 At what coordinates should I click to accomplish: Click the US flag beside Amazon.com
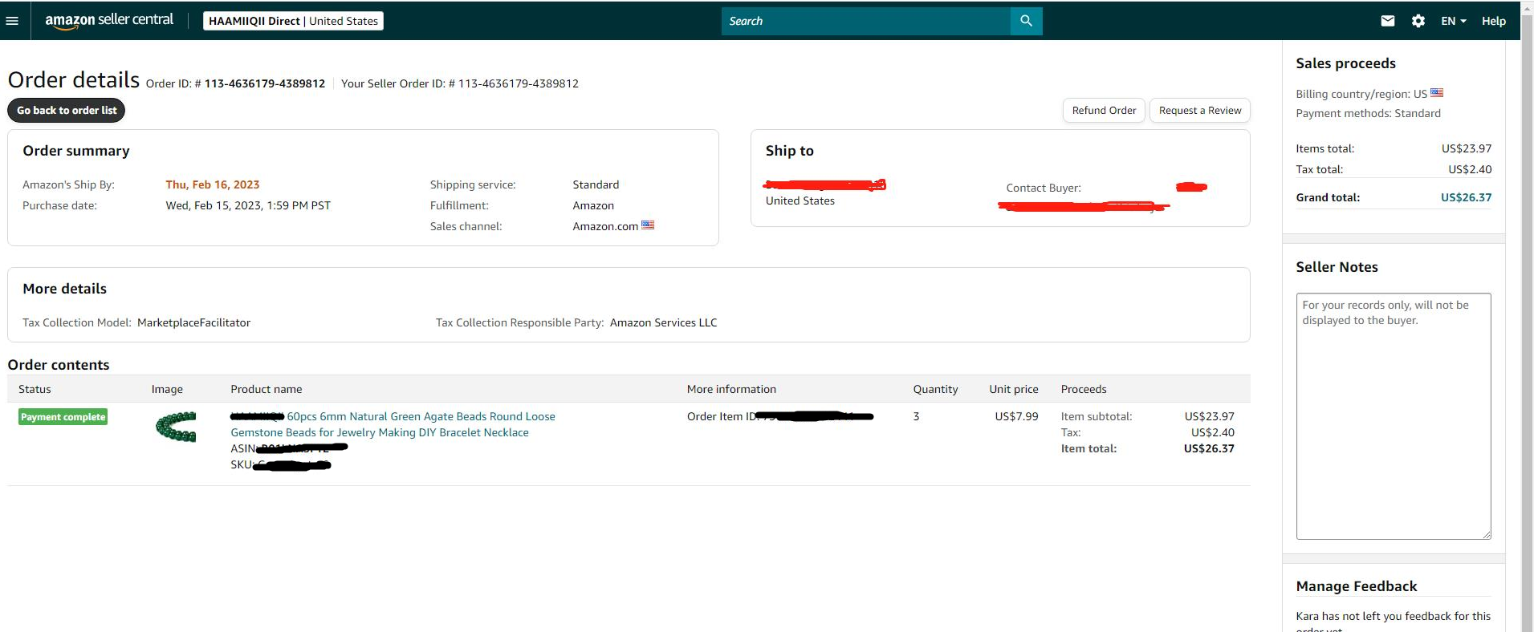point(648,225)
